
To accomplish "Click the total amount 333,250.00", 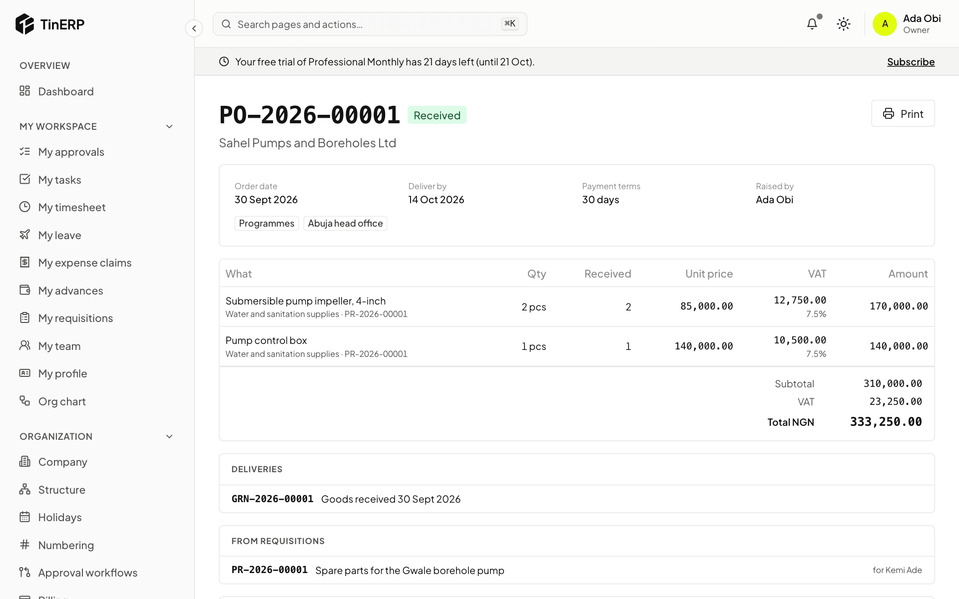I will [886, 422].
